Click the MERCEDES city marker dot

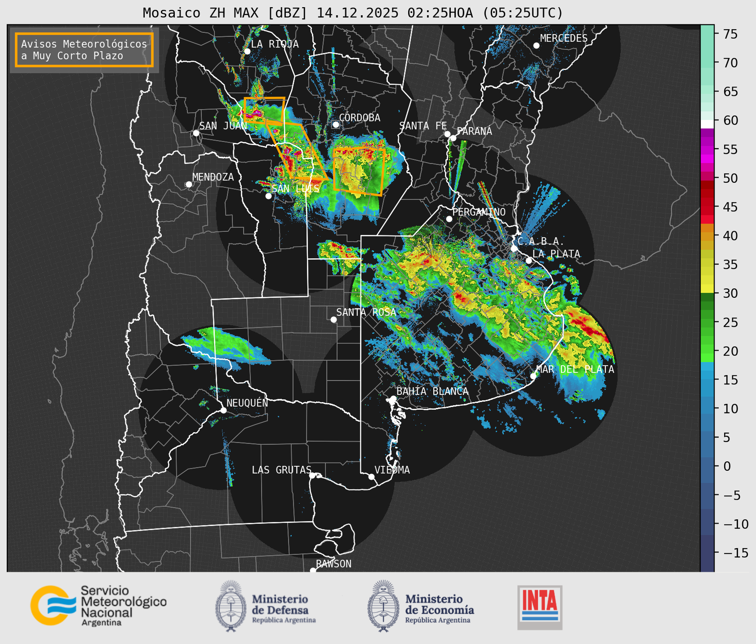pos(536,46)
